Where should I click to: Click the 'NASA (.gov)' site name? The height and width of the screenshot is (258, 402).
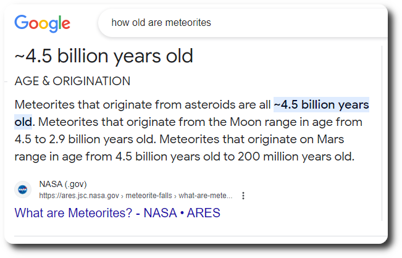[63, 184]
